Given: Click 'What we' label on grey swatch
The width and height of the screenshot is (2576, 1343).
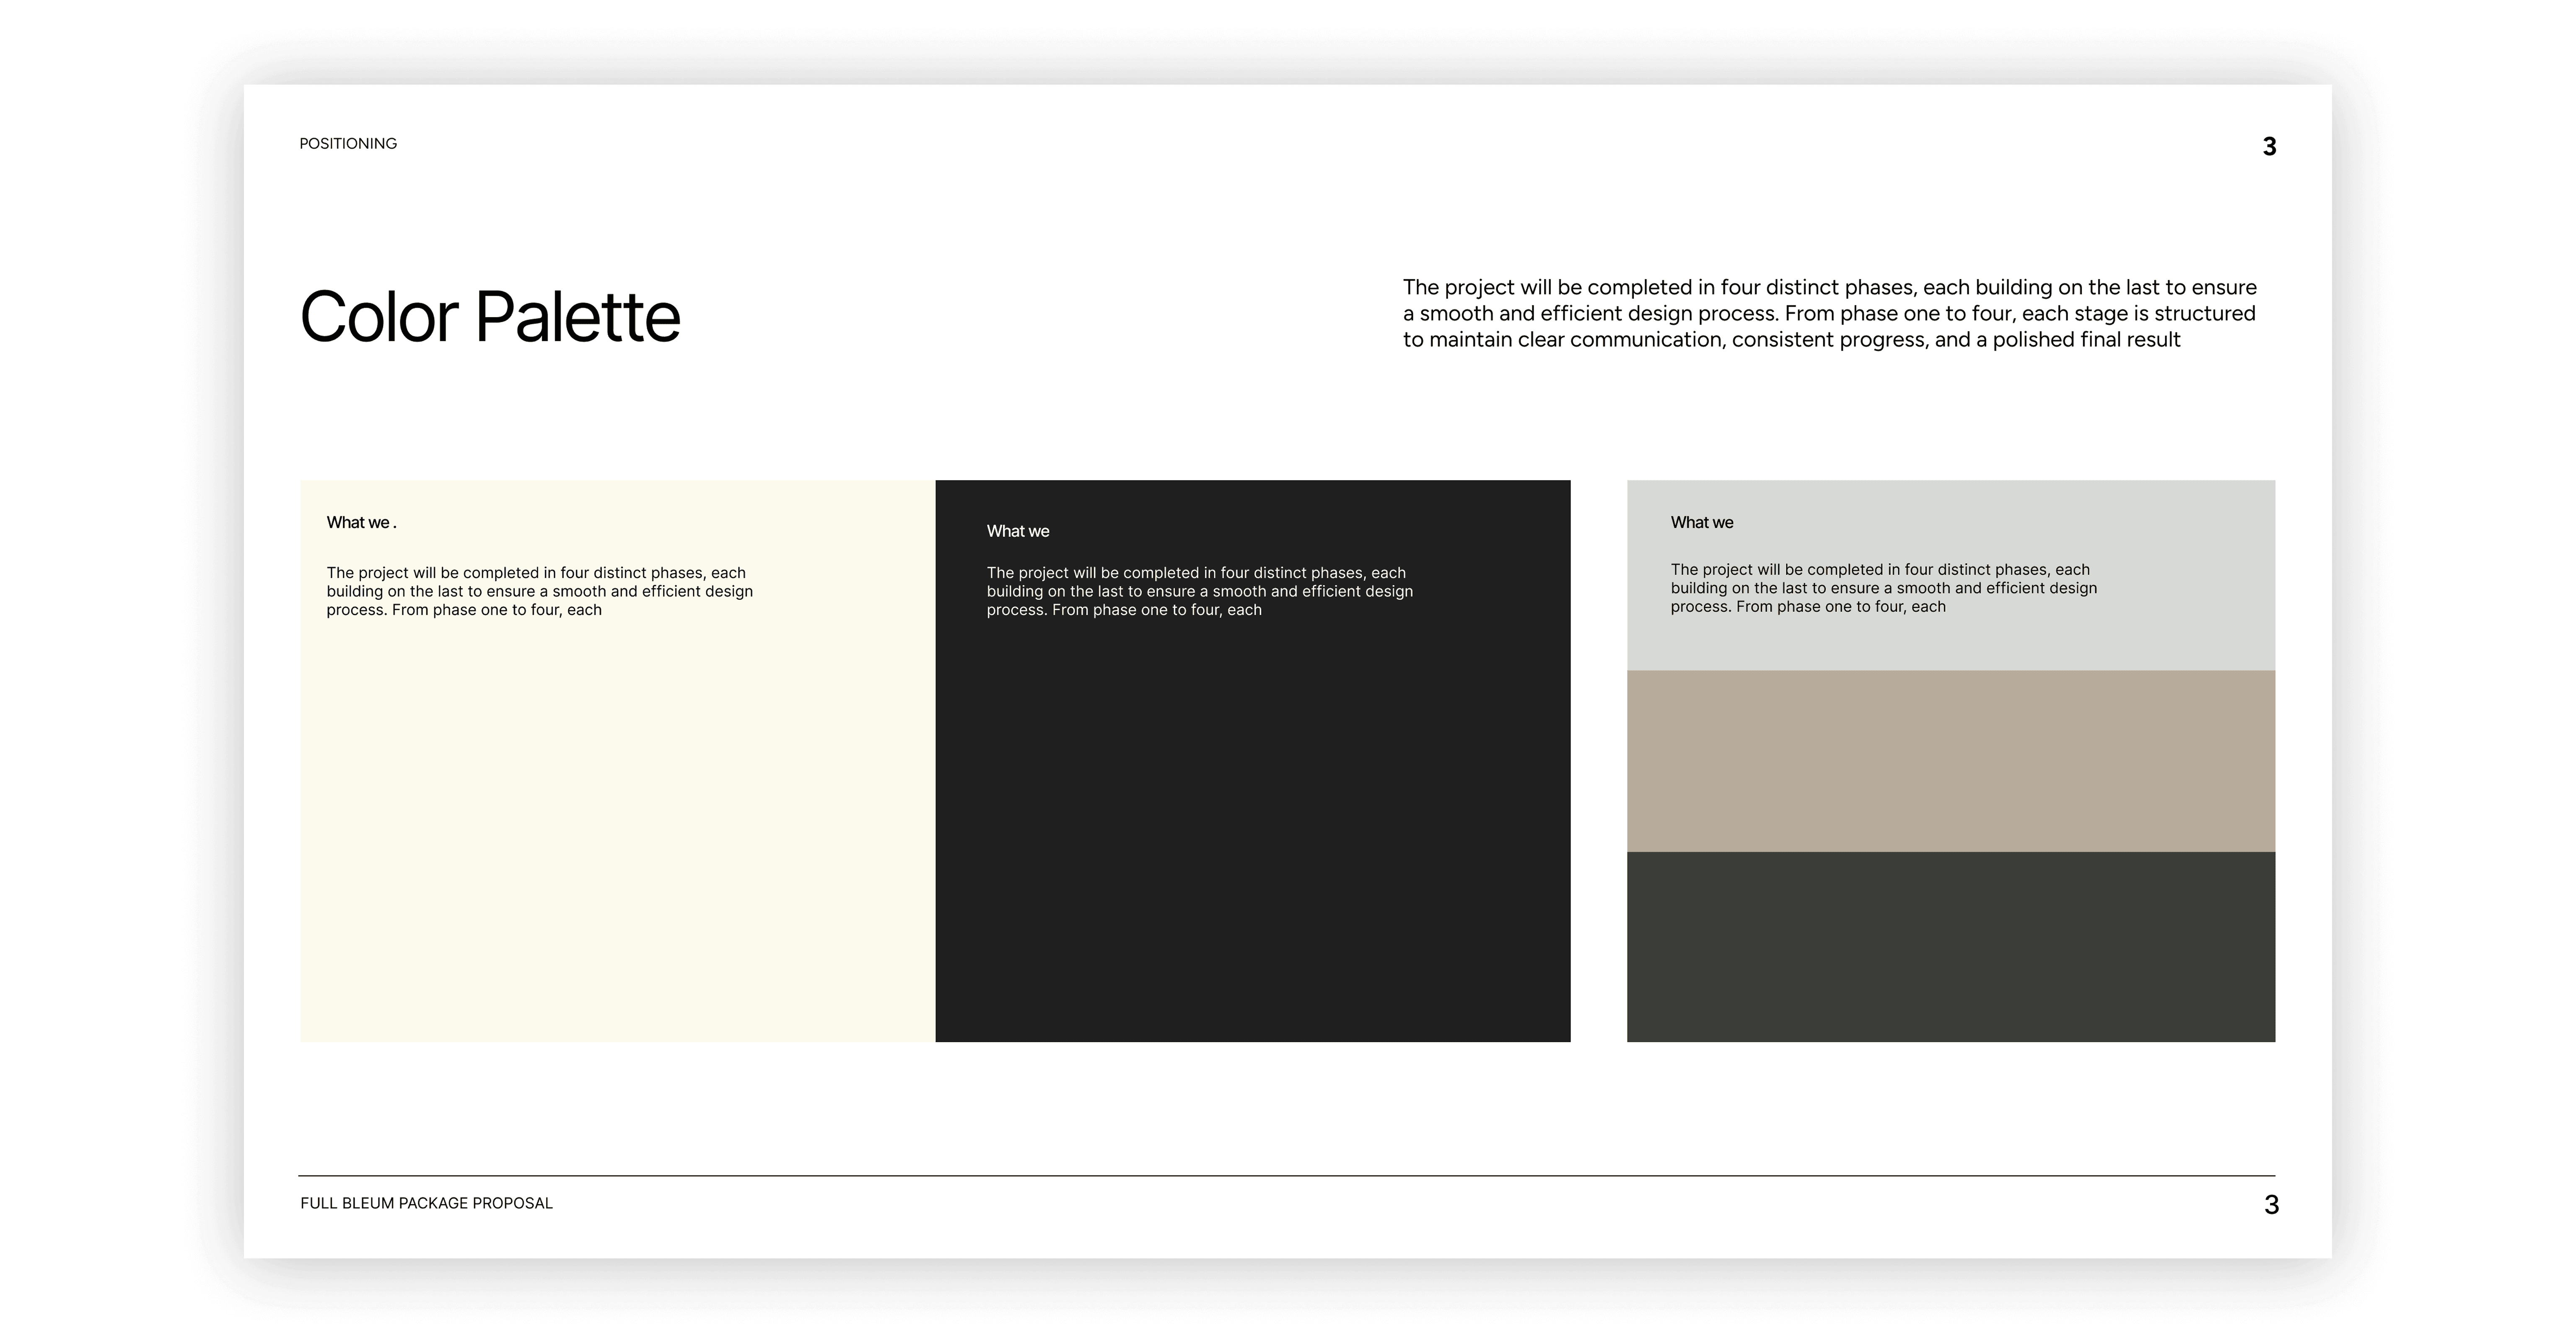Looking at the screenshot, I should coord(1702,523).
